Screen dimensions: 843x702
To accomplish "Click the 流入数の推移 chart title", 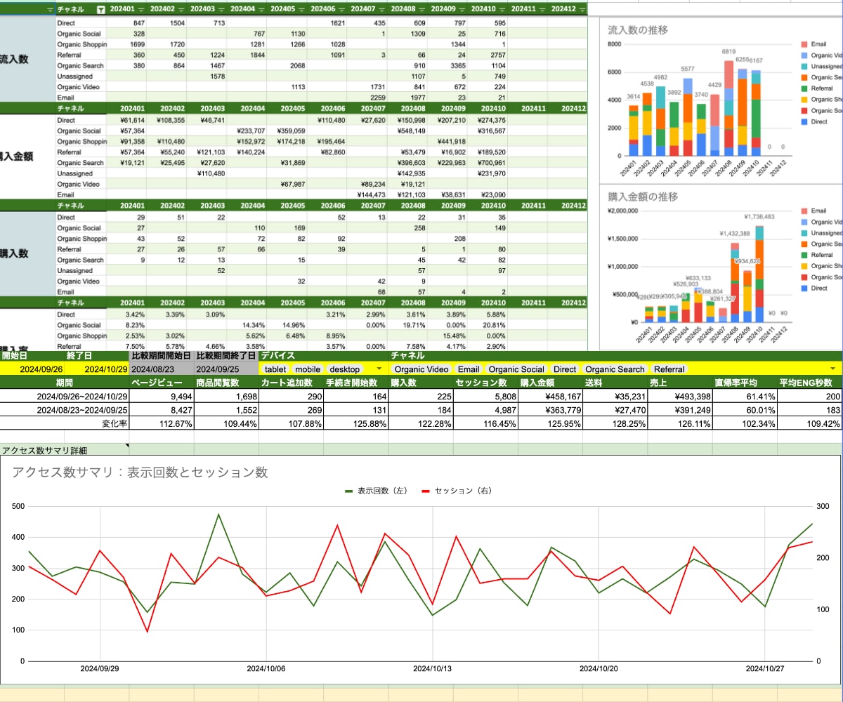I will (638, 29).
